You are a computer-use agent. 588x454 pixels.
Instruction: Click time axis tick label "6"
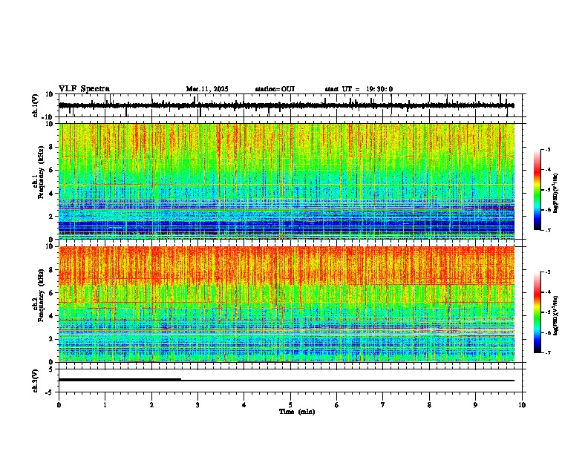click(337, 405)
